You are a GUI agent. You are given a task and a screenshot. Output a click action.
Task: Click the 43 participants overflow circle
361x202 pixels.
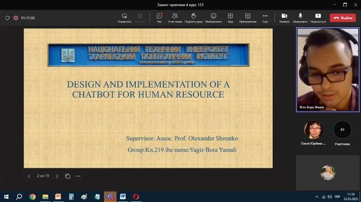click(342, 130)
